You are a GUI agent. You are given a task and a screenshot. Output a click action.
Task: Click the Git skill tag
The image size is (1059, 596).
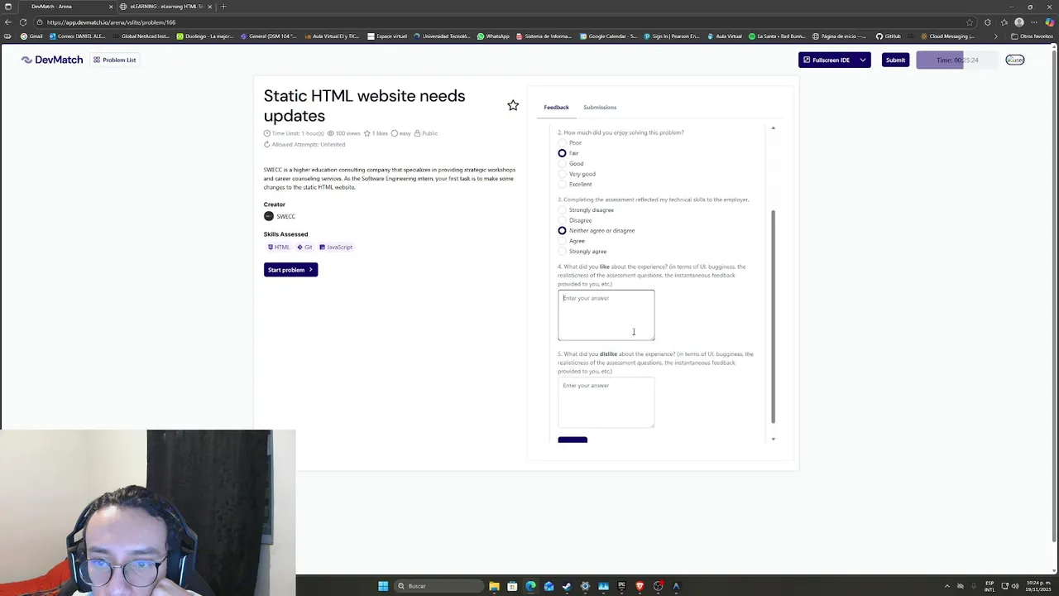[x=305, y=247]
